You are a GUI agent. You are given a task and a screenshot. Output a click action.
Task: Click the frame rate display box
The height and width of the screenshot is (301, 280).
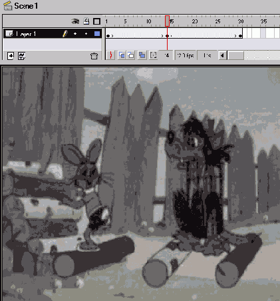186,55
